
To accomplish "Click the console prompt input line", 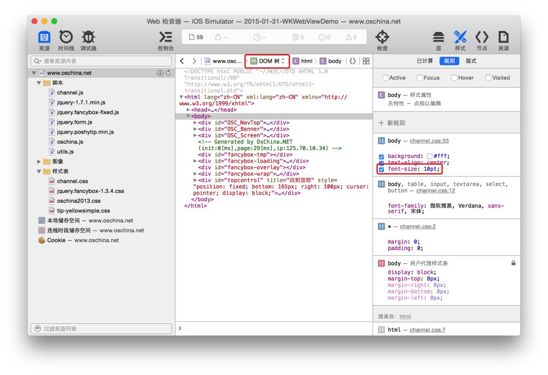I will pyautogui.click(x=274, y=328).
